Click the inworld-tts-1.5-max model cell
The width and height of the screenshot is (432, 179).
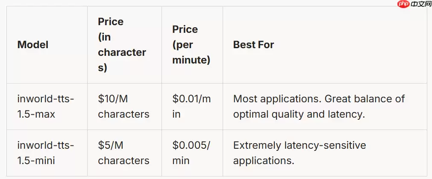tap(46, 107)
